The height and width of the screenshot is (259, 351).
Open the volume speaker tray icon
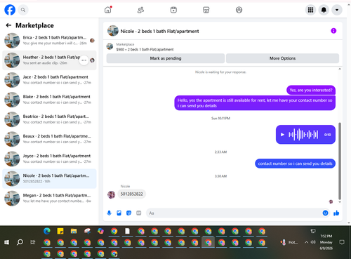coord(313,242)
